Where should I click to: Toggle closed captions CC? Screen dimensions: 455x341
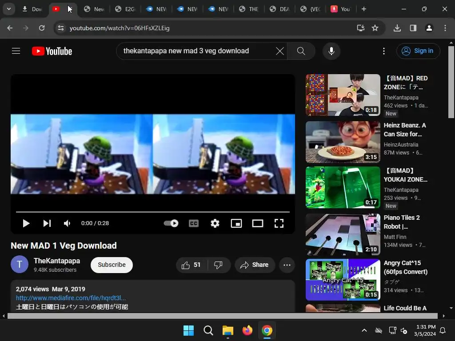click(x=194, y=223)
